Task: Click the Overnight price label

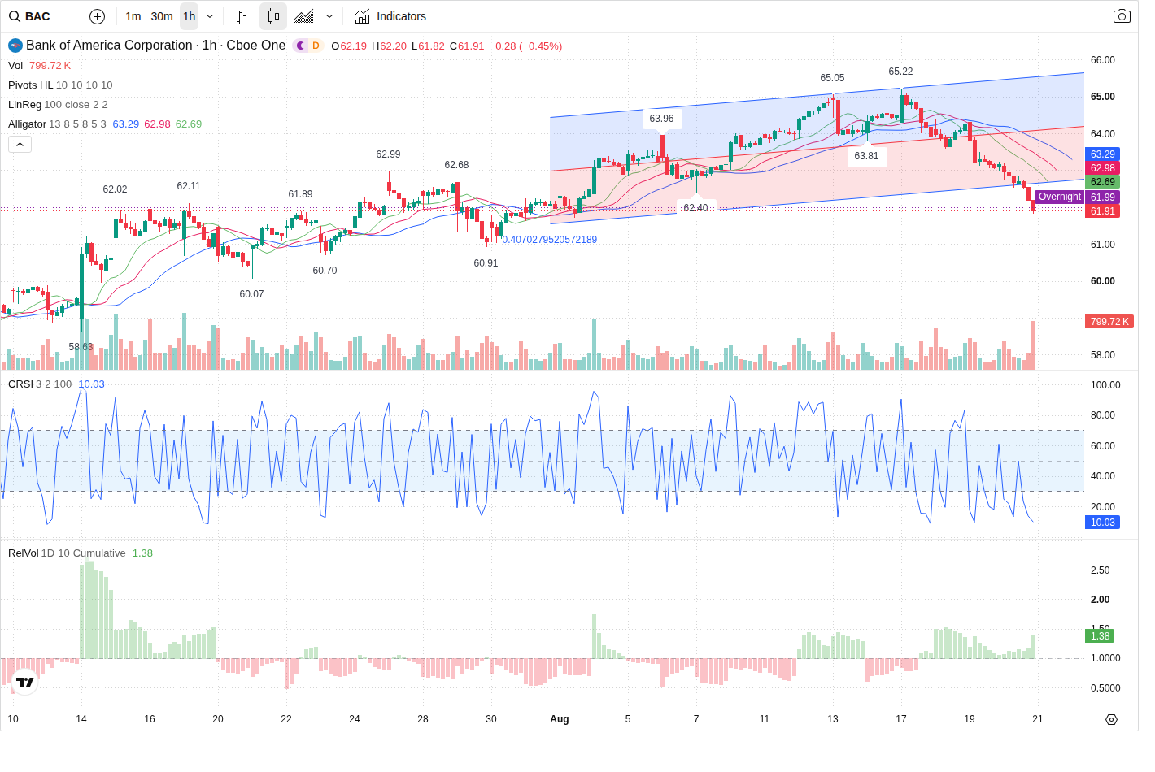Action: click(x=1060, y=197)
